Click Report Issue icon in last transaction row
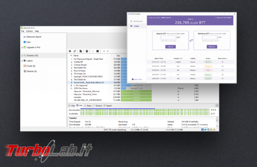The image size is (257, 167). tap(223, 78)
